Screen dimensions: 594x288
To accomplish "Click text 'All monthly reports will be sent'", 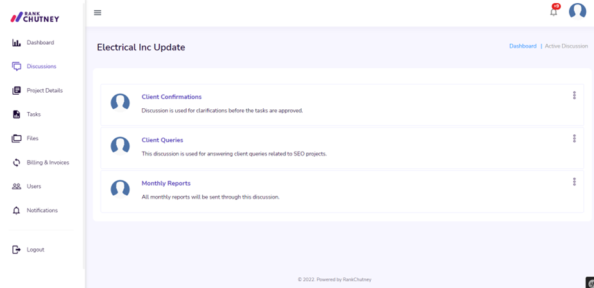I will coord(210,197).
